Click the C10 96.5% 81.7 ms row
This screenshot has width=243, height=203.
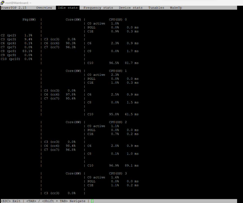(x=113, y=63)
